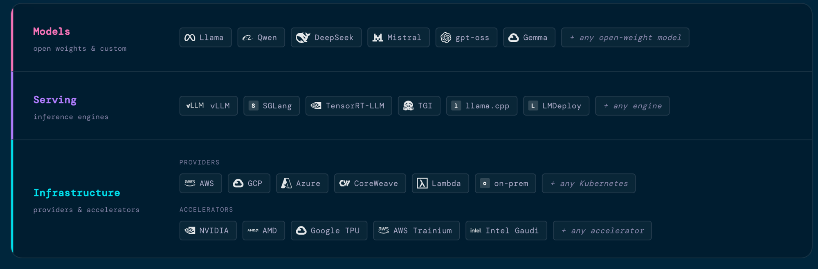Image resolution: width=818 pixels, height=269 pixels.
Task: Click 'inference engines' subtitle
Action: tap(71, 117)
